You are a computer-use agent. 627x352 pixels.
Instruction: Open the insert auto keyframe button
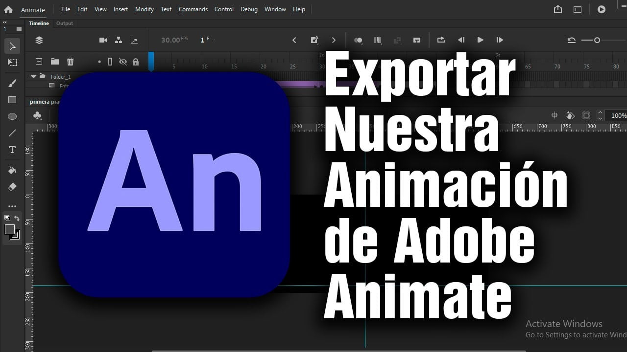point(314,40)
